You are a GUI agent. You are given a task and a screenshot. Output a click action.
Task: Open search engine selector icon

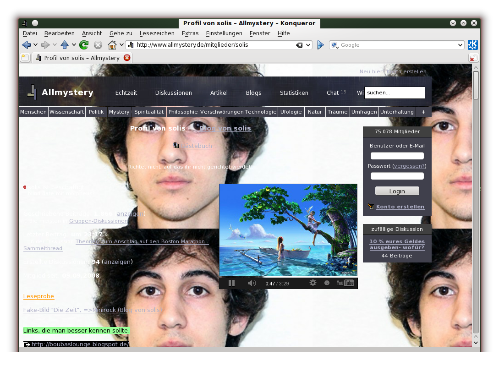tap(335, 45)
